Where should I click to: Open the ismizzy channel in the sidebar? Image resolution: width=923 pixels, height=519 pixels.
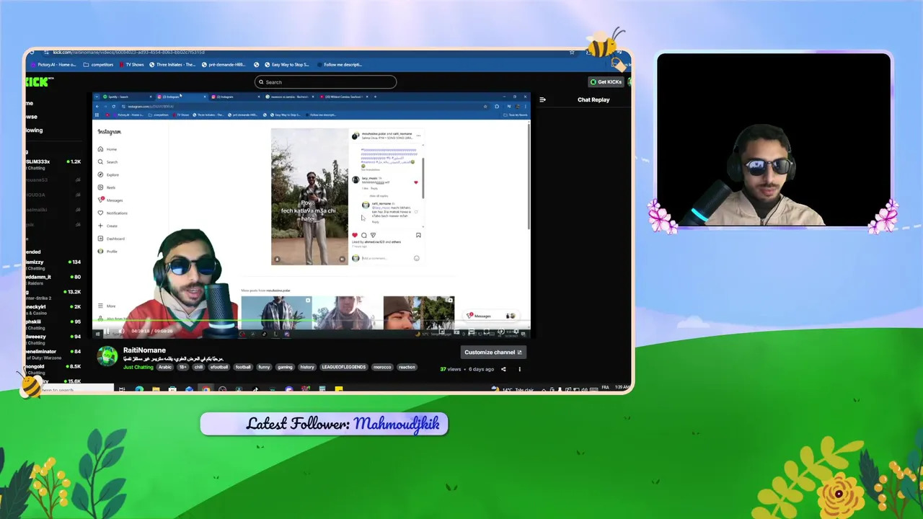tap(53, 265)
